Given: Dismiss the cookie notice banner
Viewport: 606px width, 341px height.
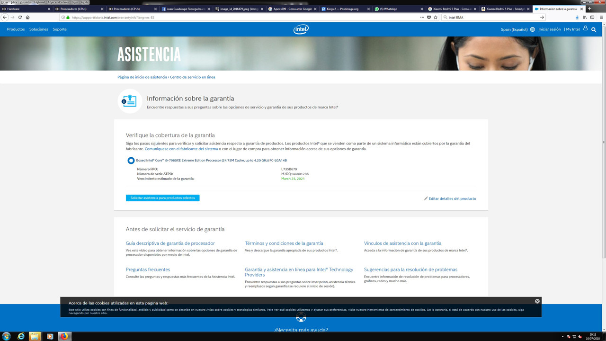Looking at the screenshot, I should (537, 301).
